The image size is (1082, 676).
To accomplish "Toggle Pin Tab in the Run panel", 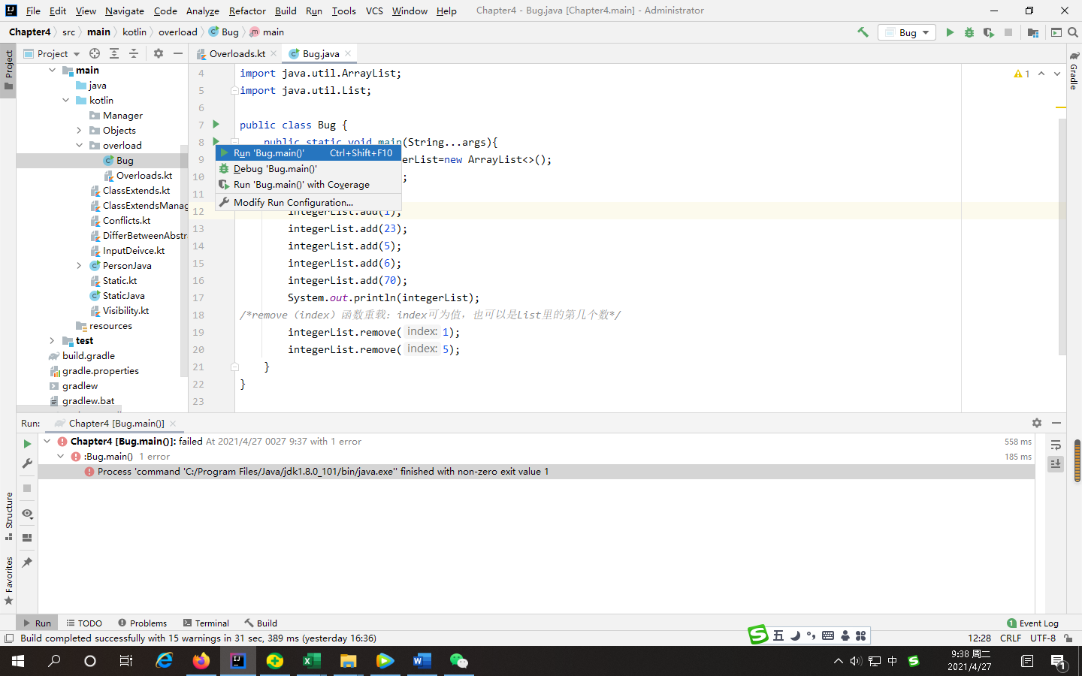I will [27, 563].
